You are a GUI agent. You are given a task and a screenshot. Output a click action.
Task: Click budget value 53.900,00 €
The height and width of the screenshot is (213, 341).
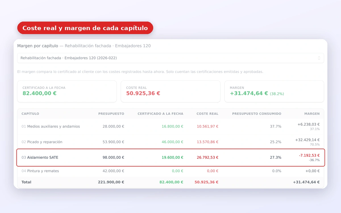click(113, 142)
